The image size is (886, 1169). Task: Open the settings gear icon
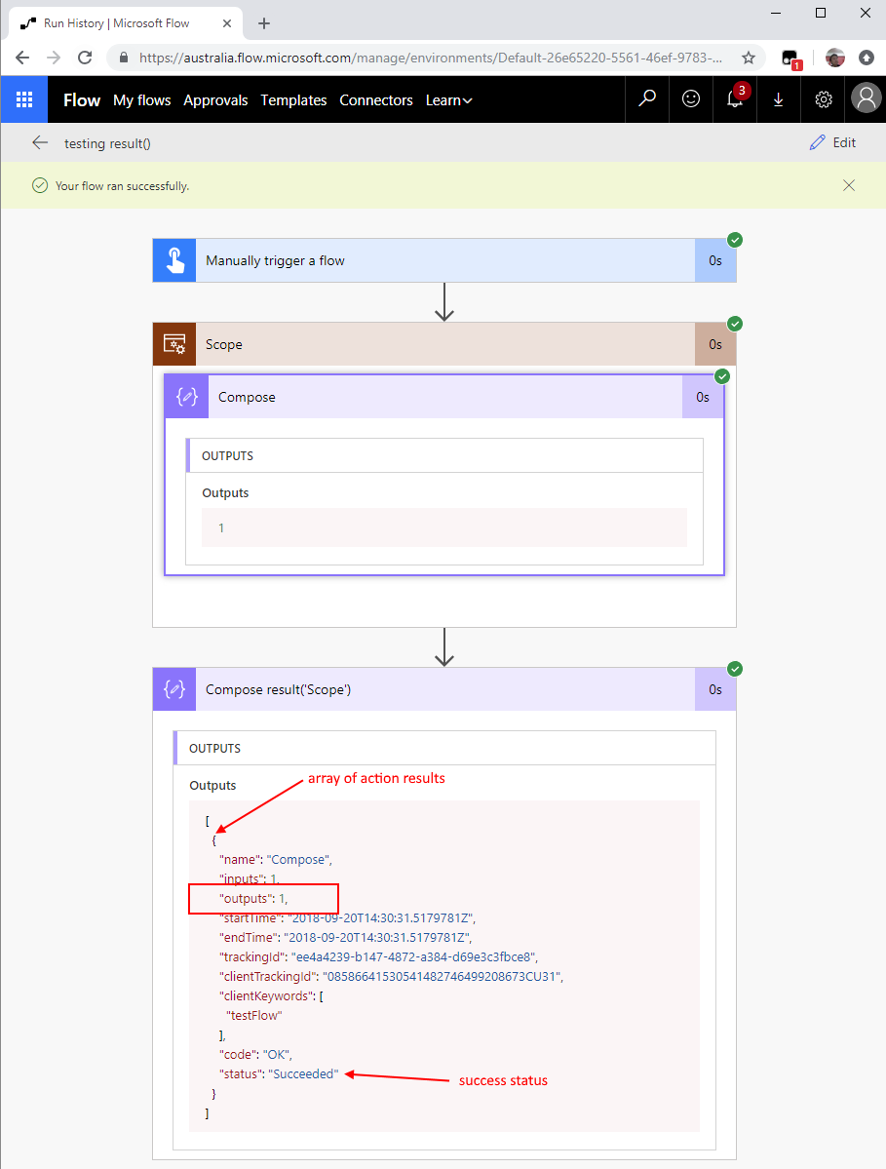(824, 99)
